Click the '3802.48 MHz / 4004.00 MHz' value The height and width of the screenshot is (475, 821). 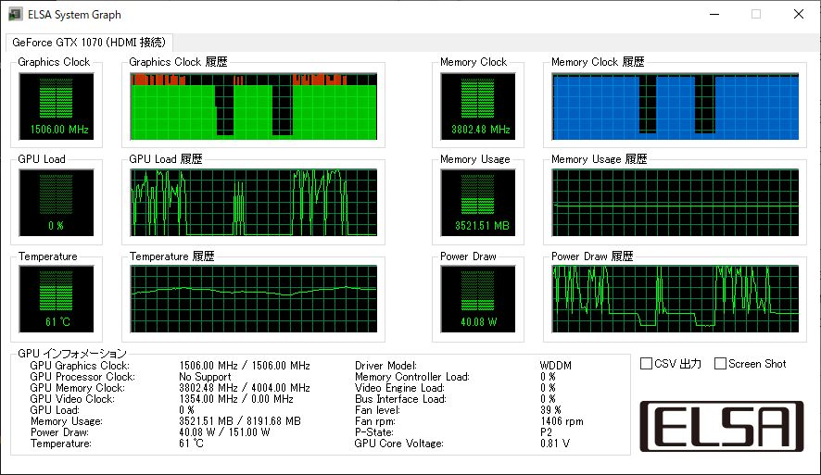tap(245, 388)
